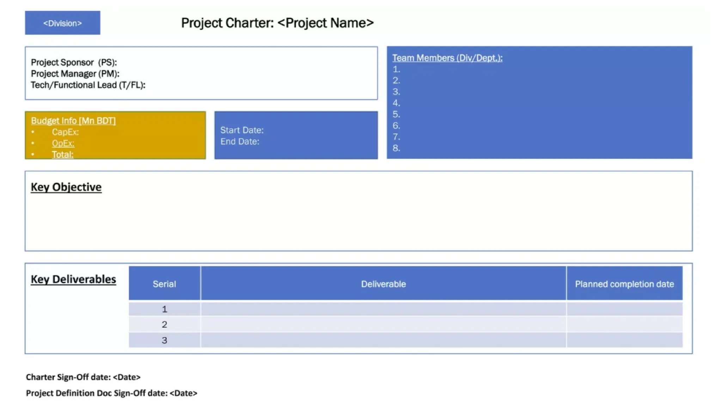Click the CapEx bullet field

65,132
